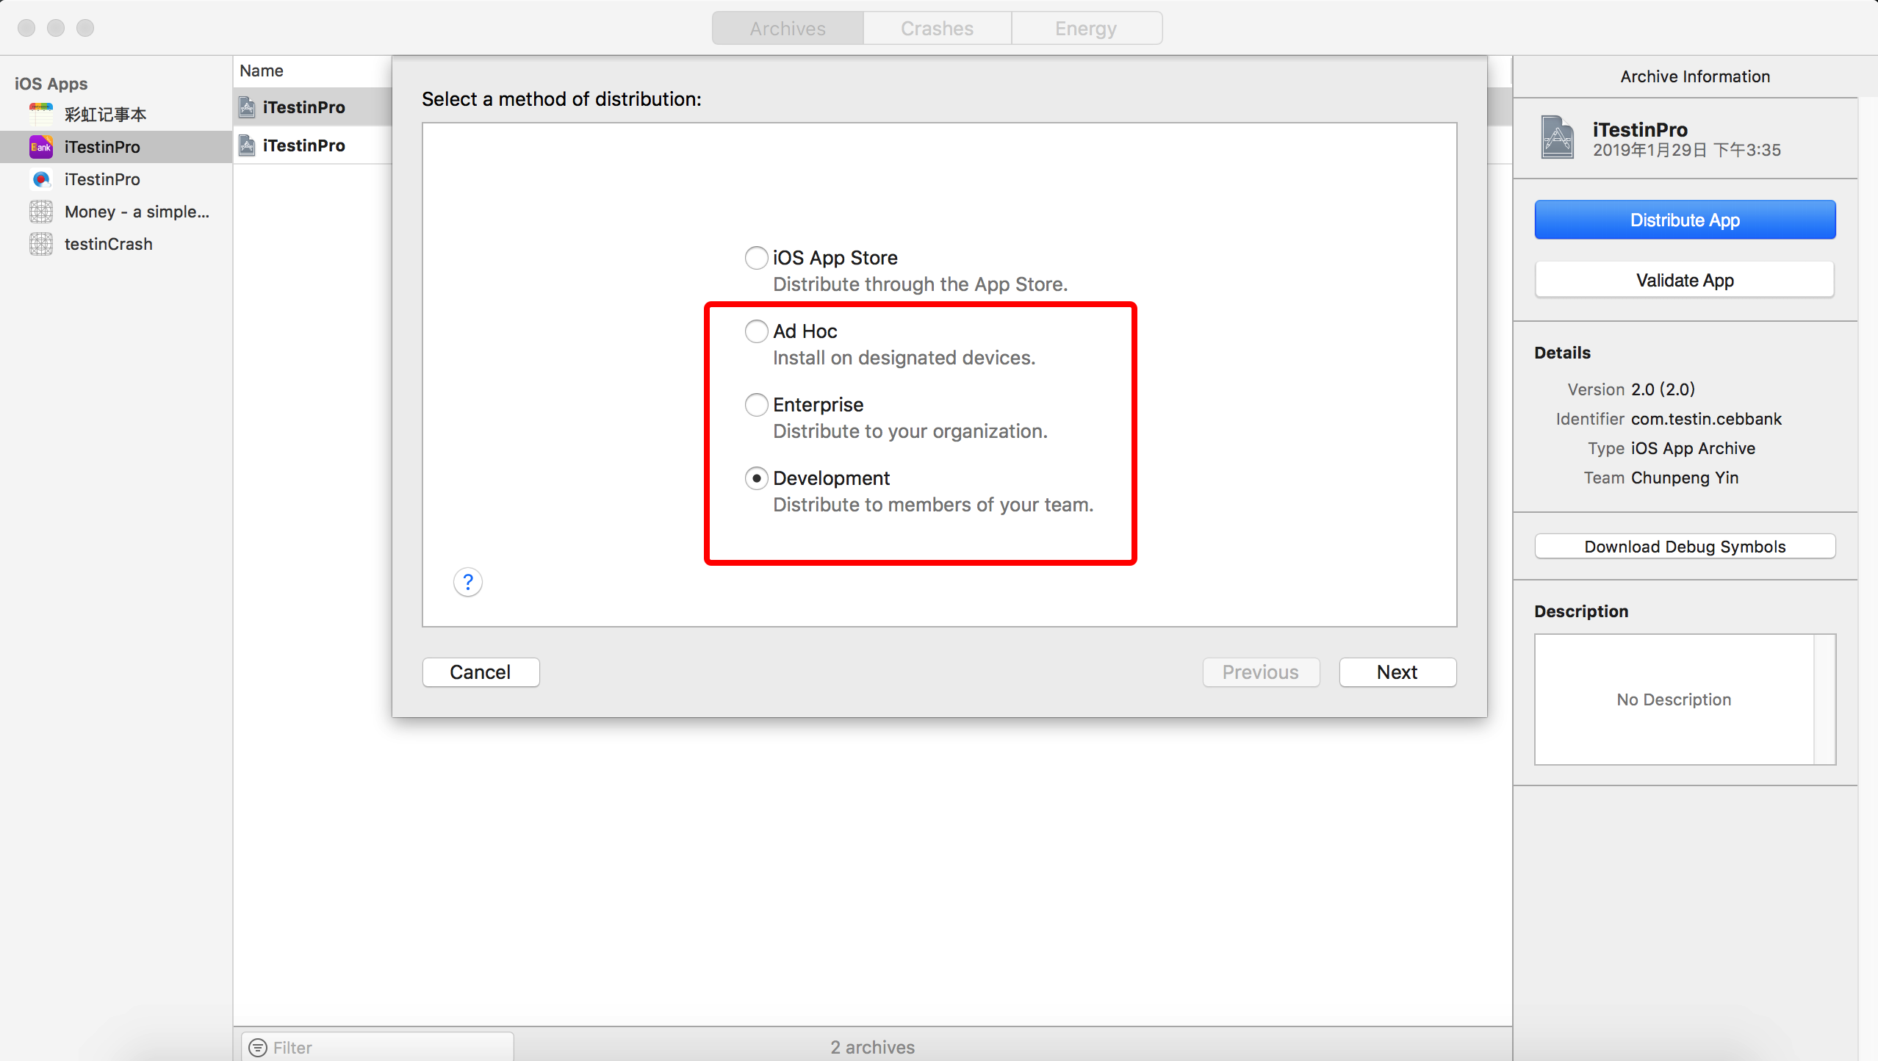Switch to the Crashes tab
This screenshot has height=1061, width=1878.
938,28
